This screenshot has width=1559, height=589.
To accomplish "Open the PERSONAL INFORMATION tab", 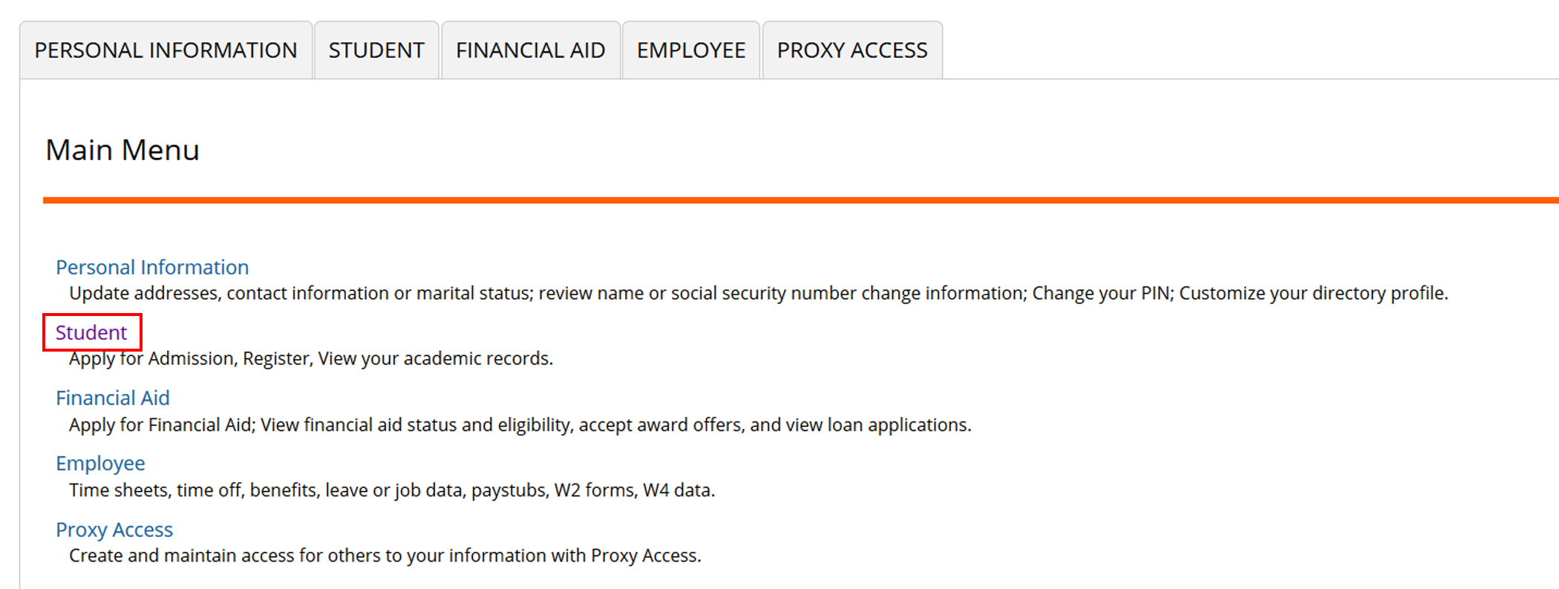I will (166, 50).
